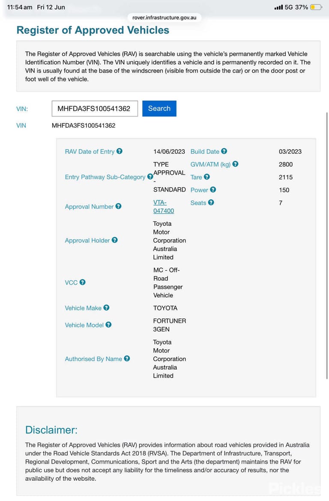Open help icon beside Power

click(x=213, y=189)
